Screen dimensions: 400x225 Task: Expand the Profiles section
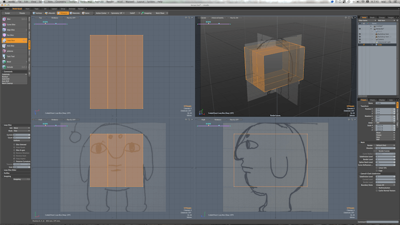(x=6, y=173)
